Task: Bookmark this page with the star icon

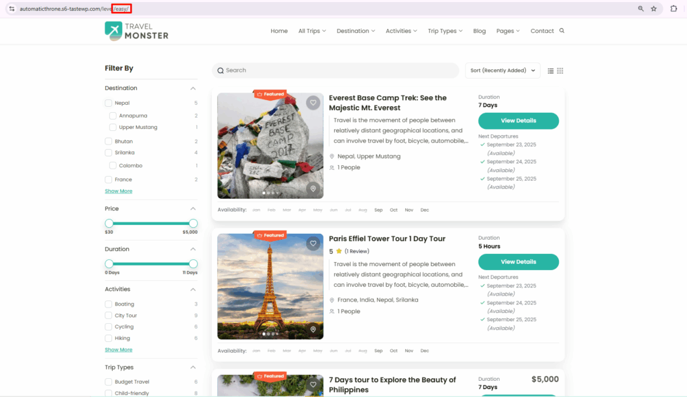Action: pyautogui.click(x=653, y=9)
